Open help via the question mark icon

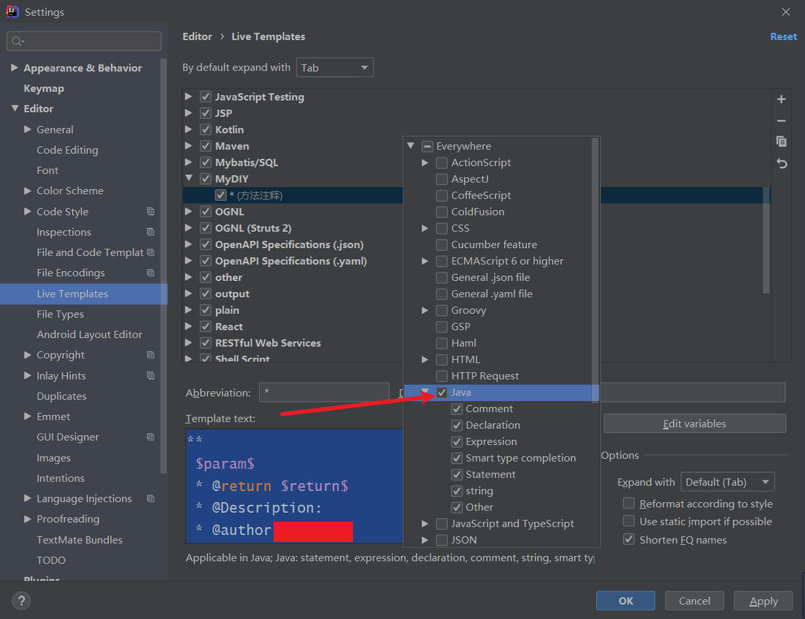tap(21, 601)
